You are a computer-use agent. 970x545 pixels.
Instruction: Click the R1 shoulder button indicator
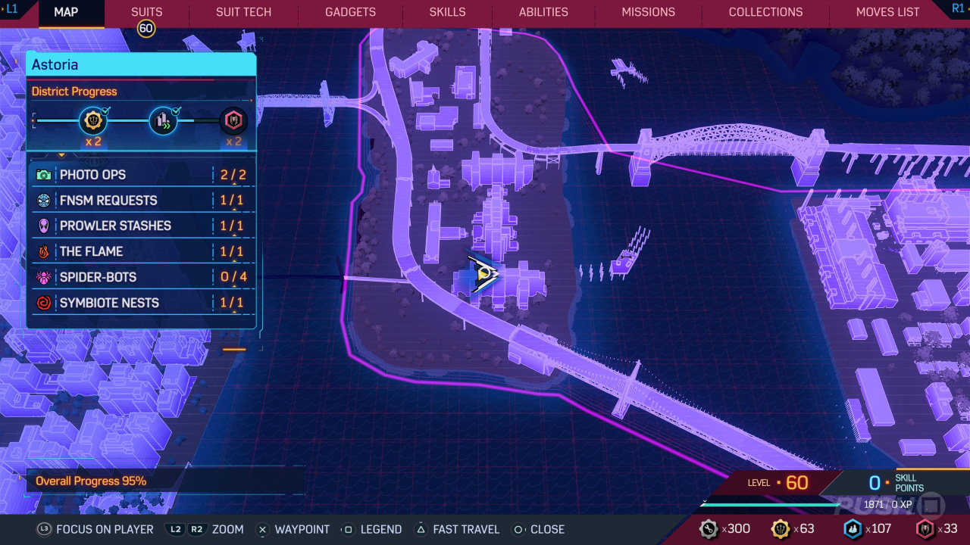tap(958, 8)
